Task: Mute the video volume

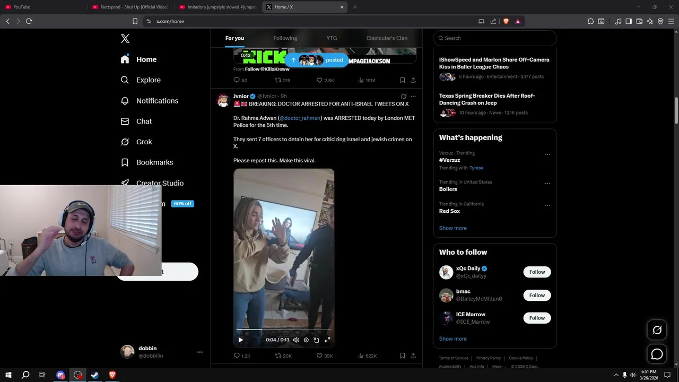Action: pos(296,340)
